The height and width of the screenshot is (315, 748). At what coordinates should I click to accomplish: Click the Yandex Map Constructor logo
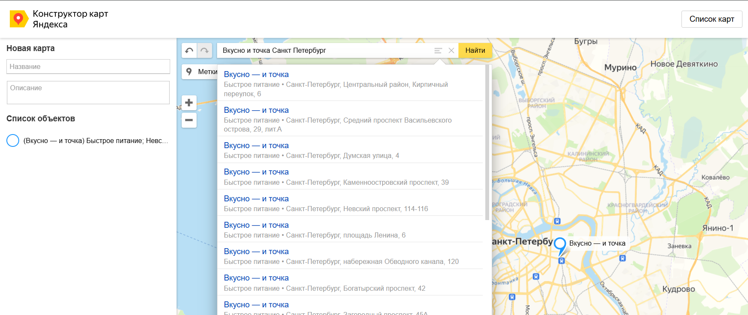click(x=59, y=19)
